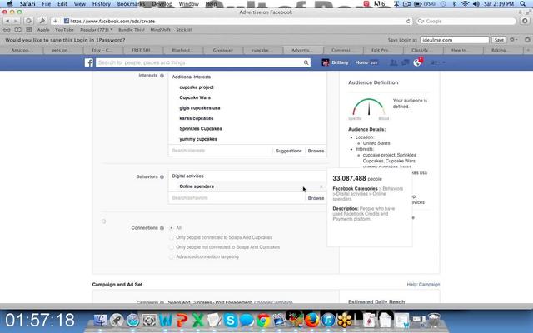
Task: Expand the Popular (773) bookmarks folder
Action: click(x=97, y=30)
